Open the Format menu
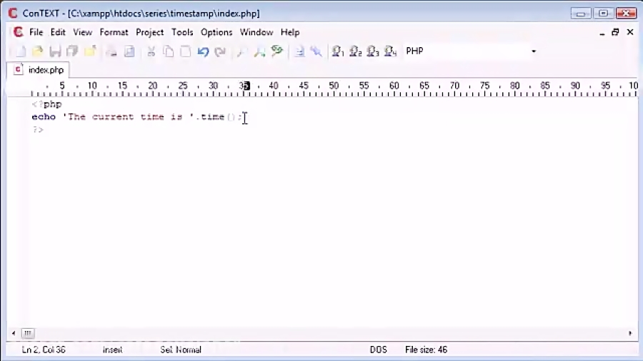643x361 pixels. click(114, 32)
